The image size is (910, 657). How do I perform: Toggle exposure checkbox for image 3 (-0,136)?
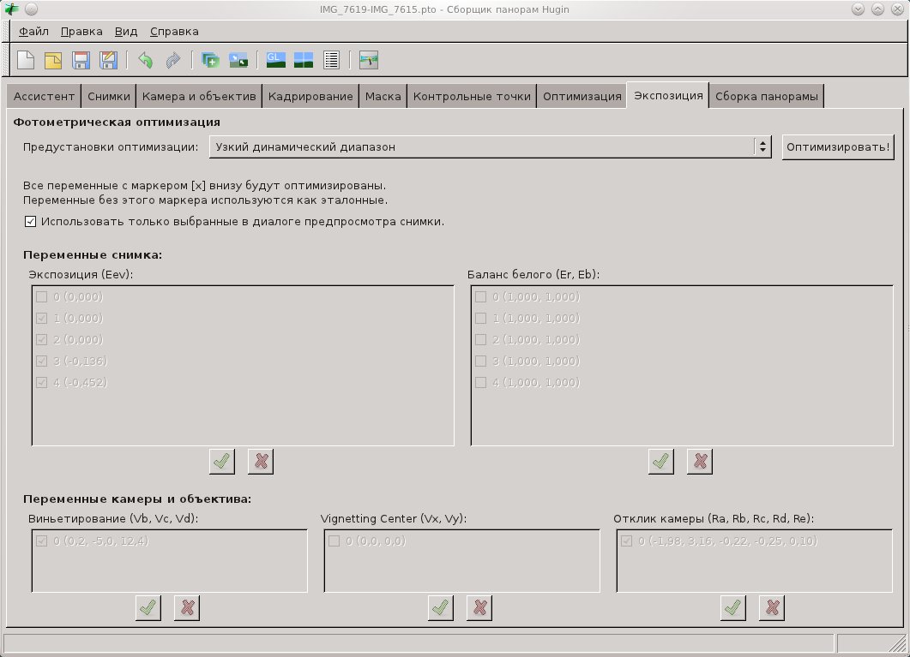41,361
